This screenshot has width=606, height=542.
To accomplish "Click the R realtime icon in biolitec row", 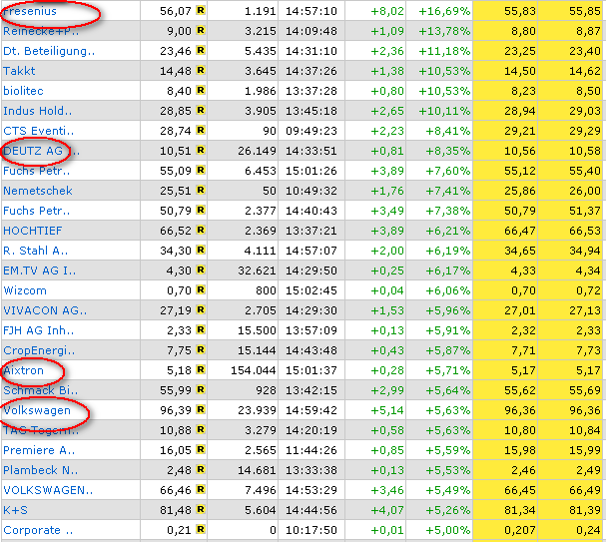I will pyautogui.click(x=201, y=90).
